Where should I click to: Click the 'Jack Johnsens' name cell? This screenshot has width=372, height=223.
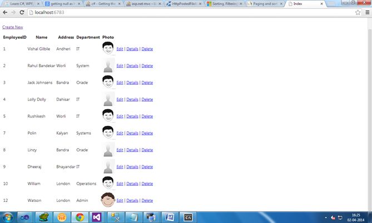pyautogui.click(x=40, y=83)
